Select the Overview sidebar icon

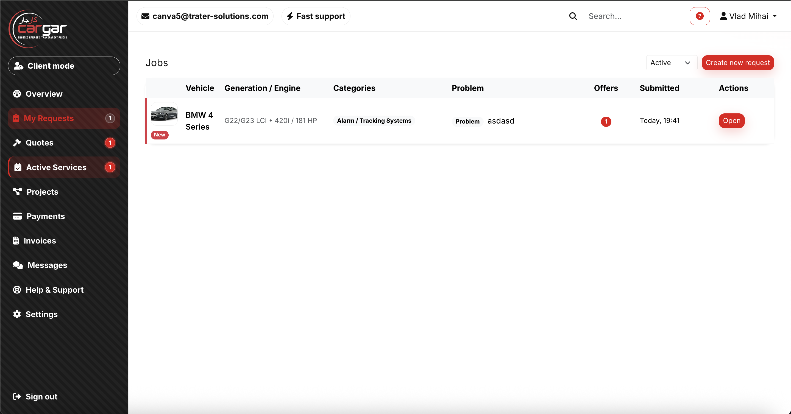pyautogui.click(x=17, y=94)
